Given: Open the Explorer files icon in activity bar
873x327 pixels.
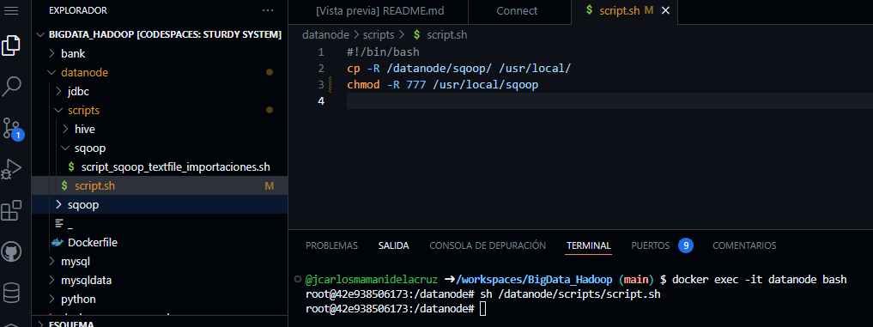Looking at the screenshot, I should (11, 45).
